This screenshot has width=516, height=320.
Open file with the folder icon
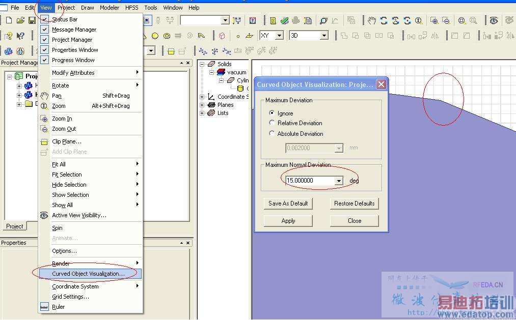pyautogui.click(x=20, y=20)
